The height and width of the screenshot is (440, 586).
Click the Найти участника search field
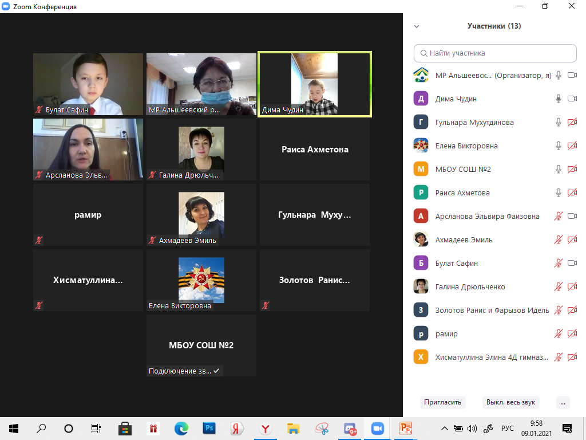pyautogui.click(x=495, y=53)
